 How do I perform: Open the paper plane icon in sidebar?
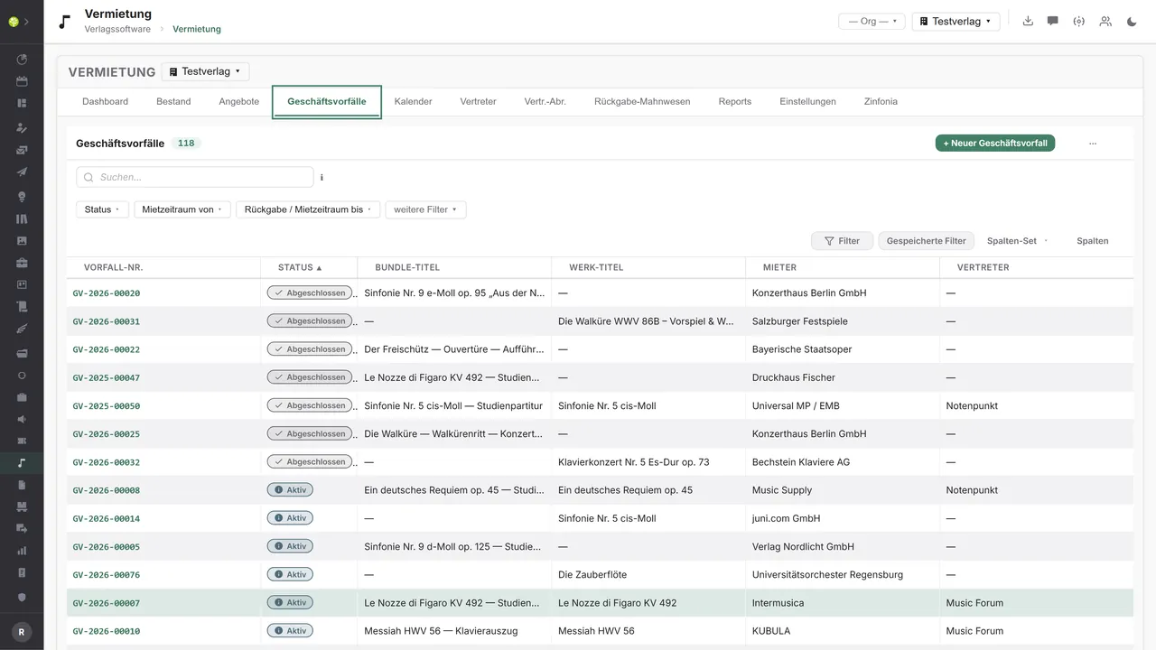tap(22, 172)
